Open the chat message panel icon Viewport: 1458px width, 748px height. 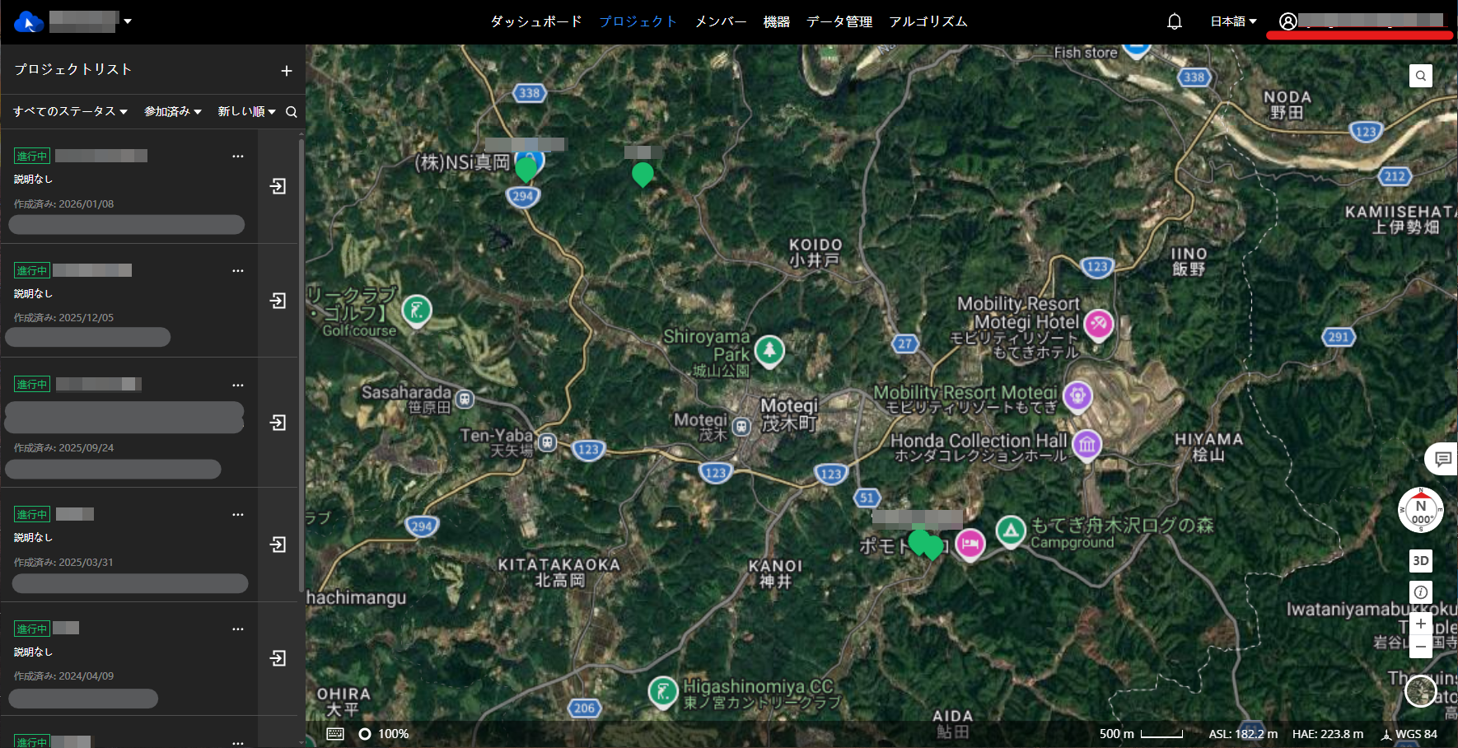(1442, 459)
